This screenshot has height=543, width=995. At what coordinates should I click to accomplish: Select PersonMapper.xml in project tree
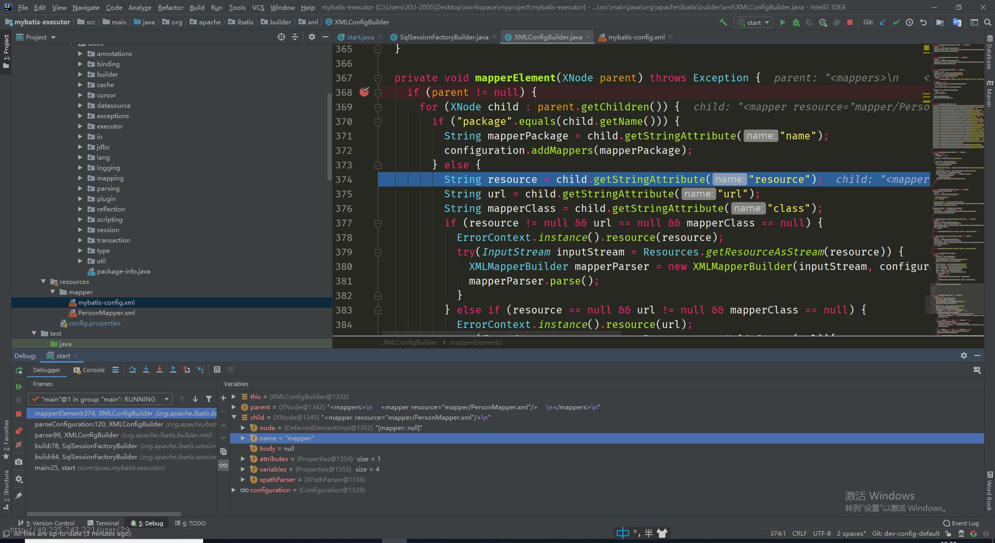[106, 312]
